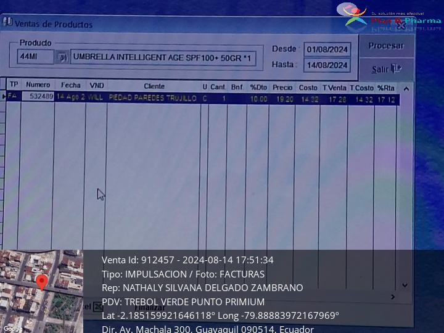Click the Excel export icon at bottom

pos(97,307)
